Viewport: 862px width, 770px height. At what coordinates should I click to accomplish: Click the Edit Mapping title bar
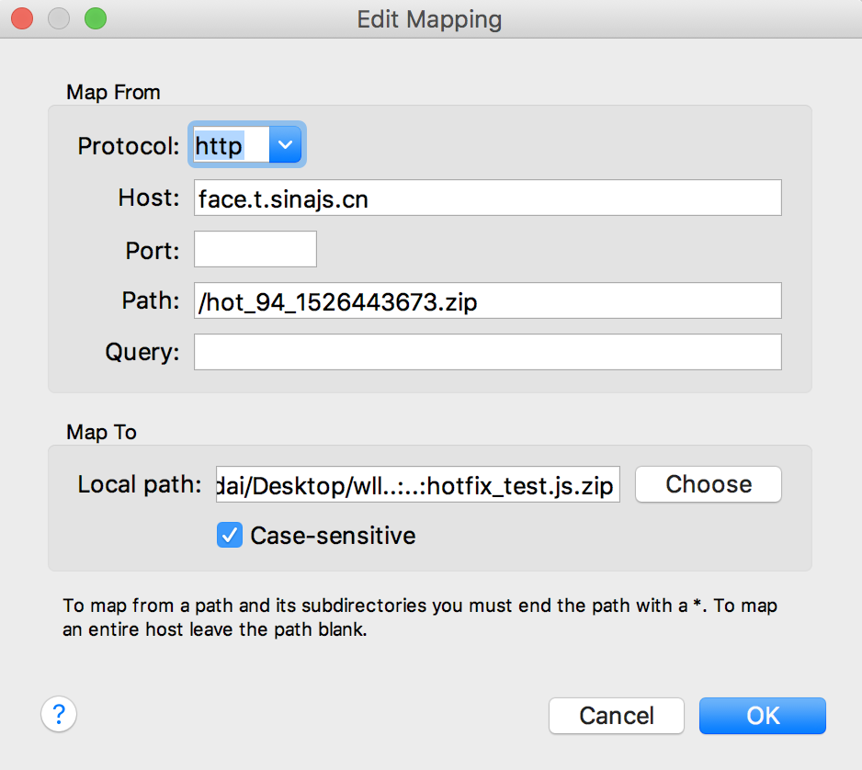coord(430,18)
